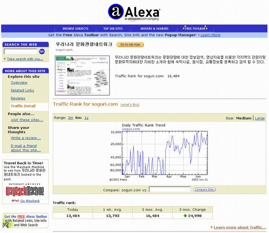Click the Learn more about Traffic link

pyautogui.click(x=240, y=227)
